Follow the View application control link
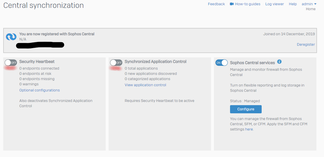 pos(145,85)
